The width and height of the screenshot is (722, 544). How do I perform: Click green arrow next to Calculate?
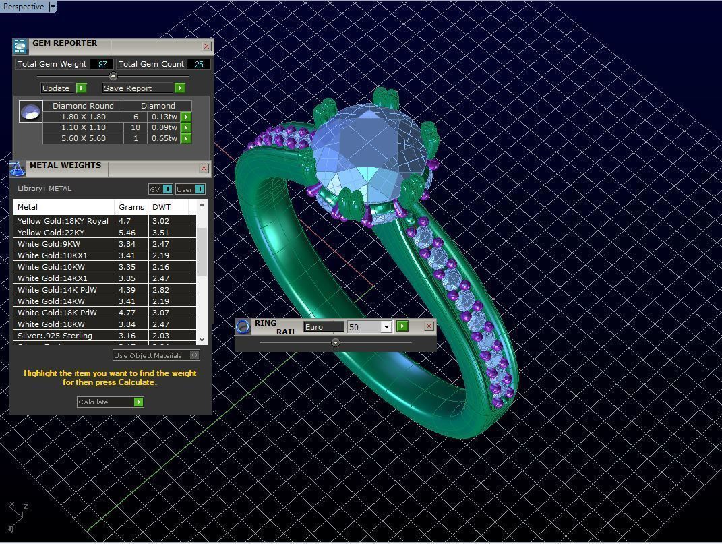pos(138,402)
